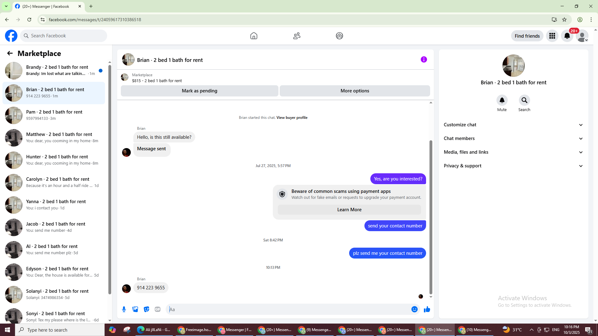The width and height of the screenshot is (598, 336).
Task: Open the Friends icon in top navigation
Action: (x=297, y=36)
